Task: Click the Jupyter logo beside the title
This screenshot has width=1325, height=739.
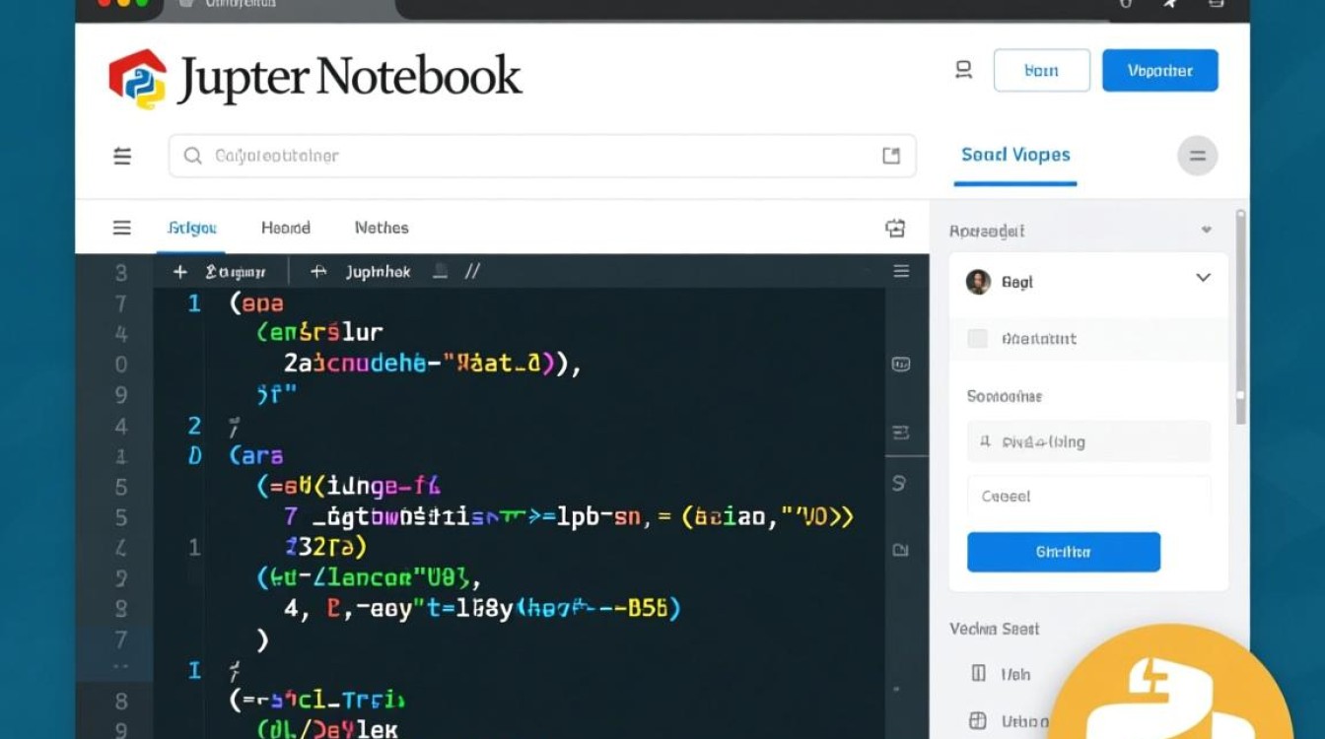Action: click(138, 78)
